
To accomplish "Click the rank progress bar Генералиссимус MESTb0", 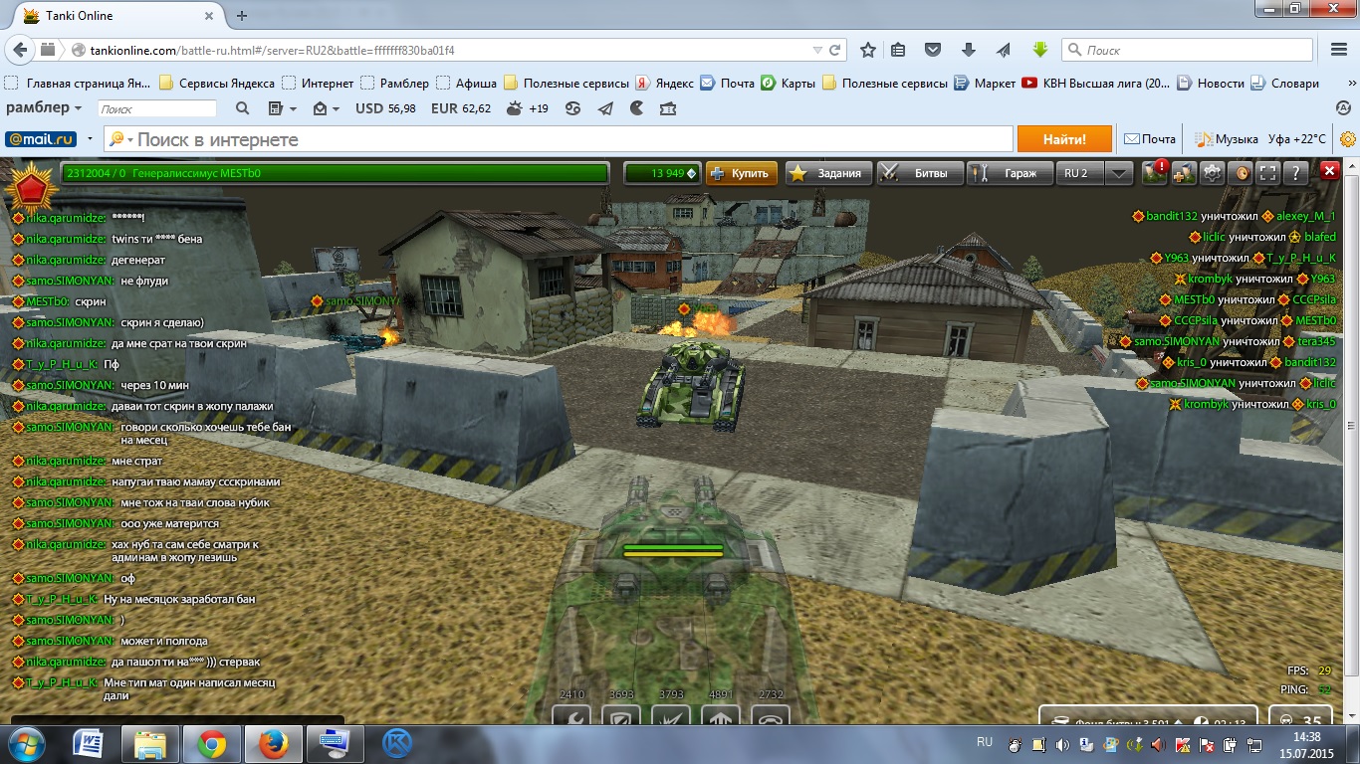I will 335,173.
